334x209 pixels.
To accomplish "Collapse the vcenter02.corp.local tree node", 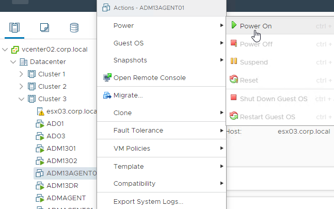I will tap(5, 50).
